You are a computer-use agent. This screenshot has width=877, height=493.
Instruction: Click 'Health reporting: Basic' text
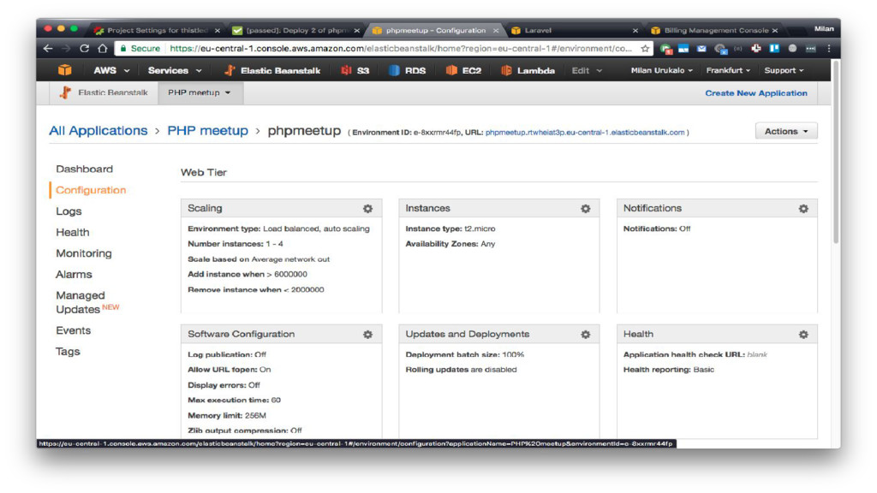[668, 370]
